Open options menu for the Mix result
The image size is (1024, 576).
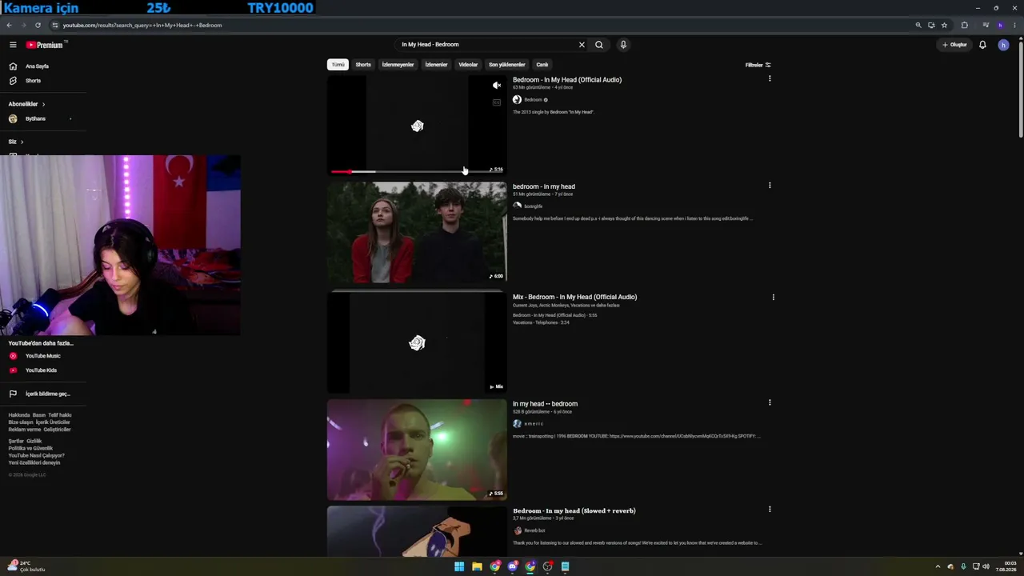point(773,298)
